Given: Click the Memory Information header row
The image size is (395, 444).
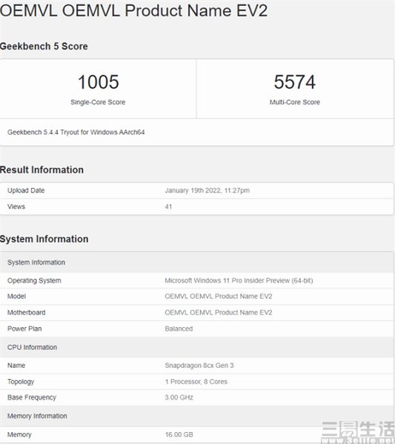Looking at the screenshot, I should click(196, 416).
